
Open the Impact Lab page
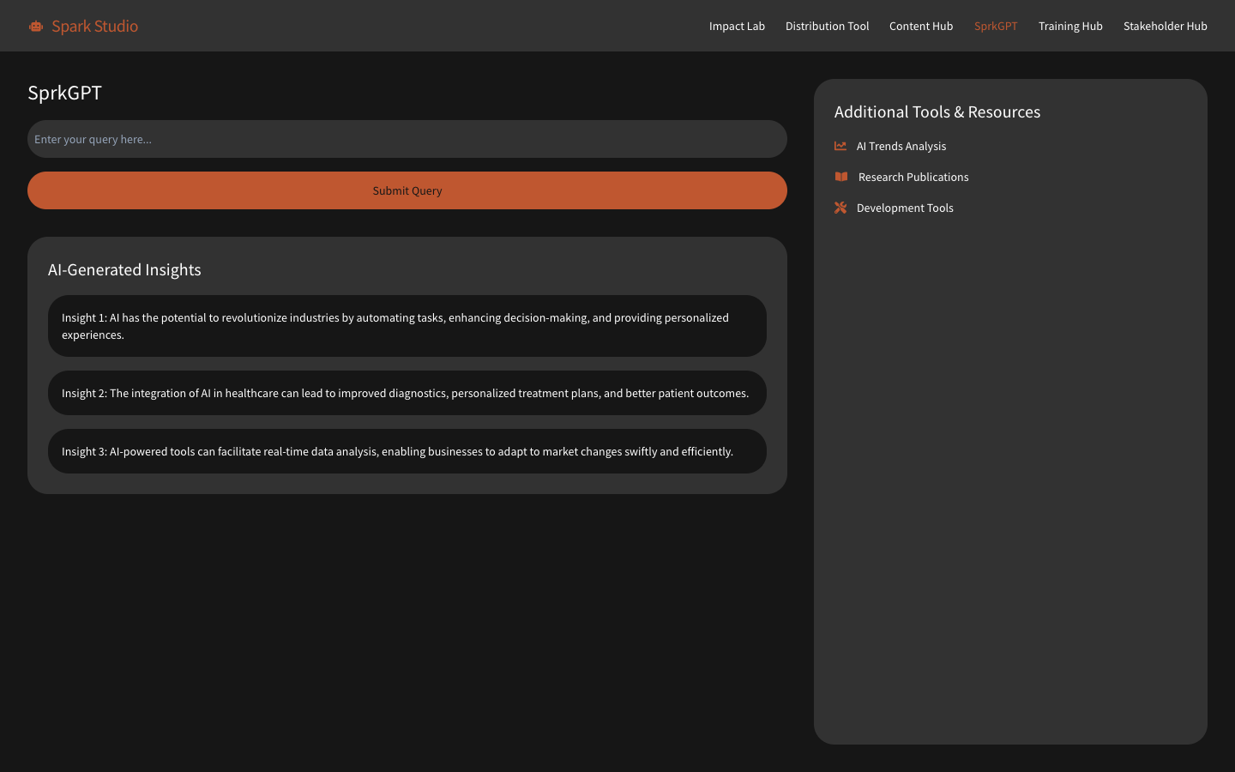pos(737,27)
